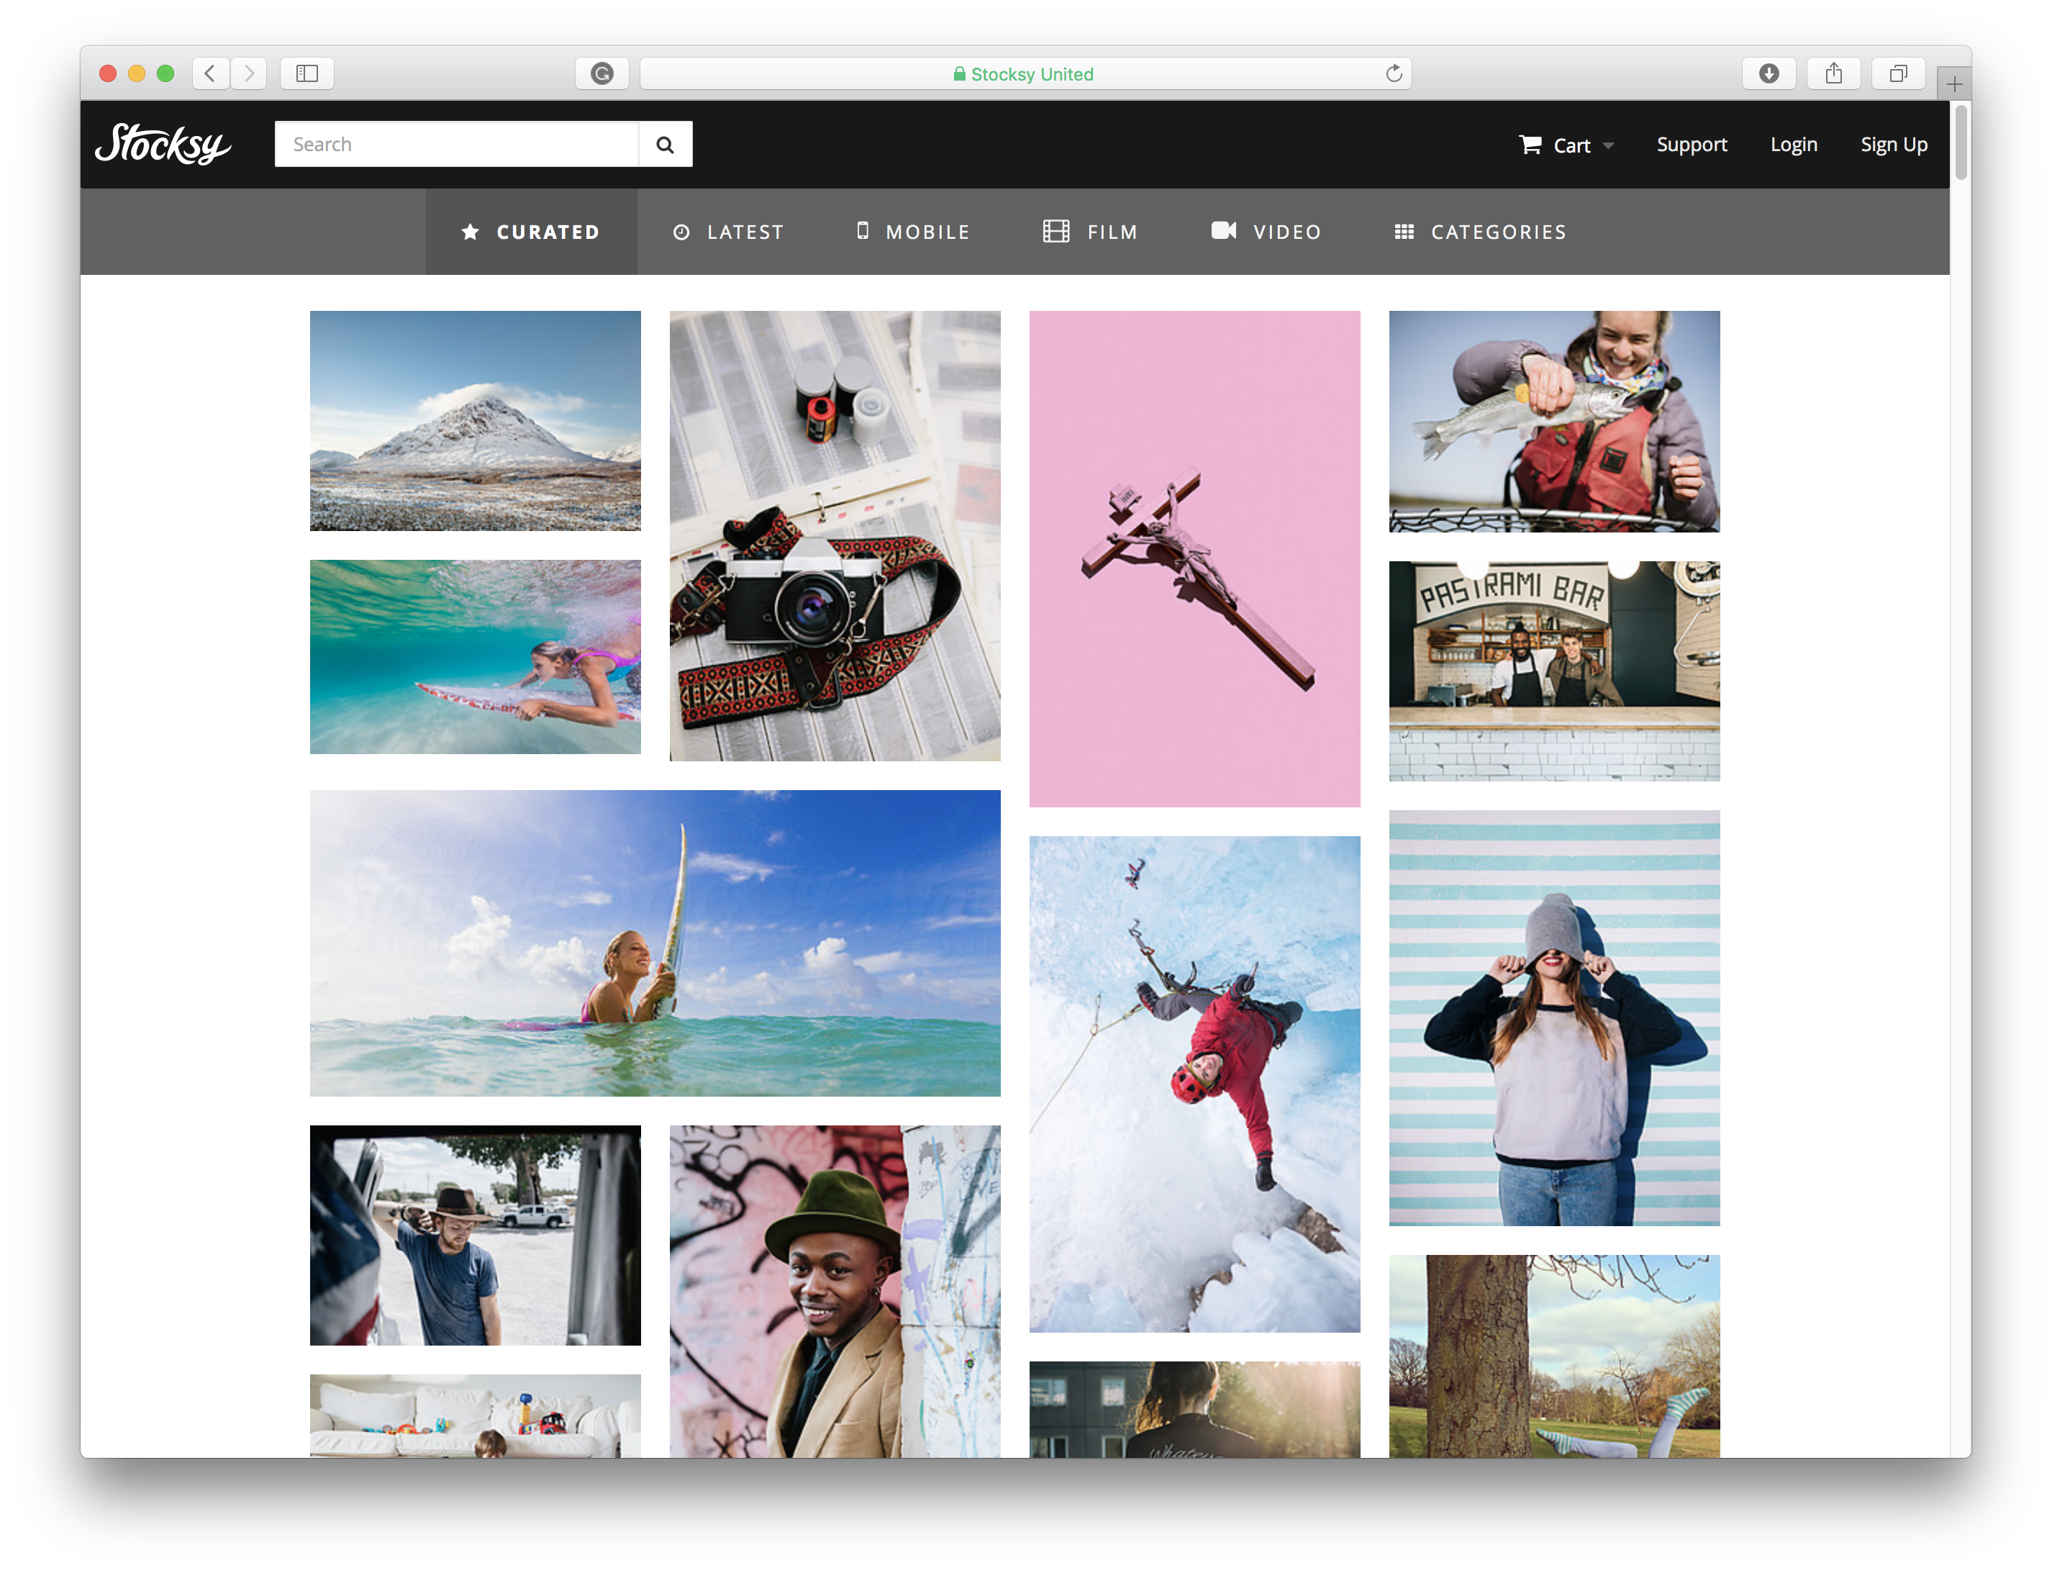Open the ice climber photo
This screenshot has width=2052, height=1573.
click(x=1194, y=1084)
